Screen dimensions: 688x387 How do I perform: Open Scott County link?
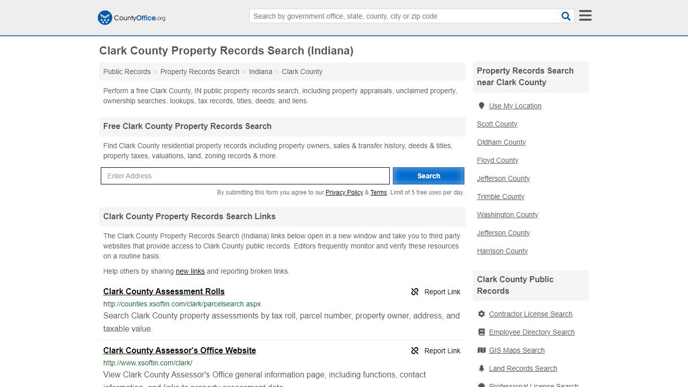click(497, 124)
